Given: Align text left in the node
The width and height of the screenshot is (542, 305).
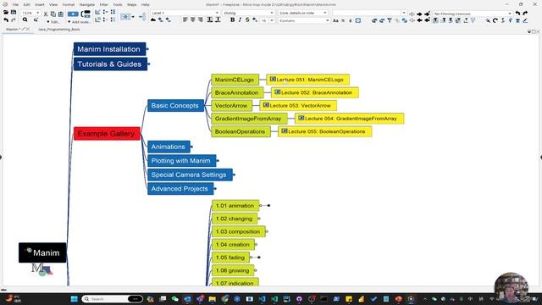Looking at the screenshot, I should click(x=185, y=20).
